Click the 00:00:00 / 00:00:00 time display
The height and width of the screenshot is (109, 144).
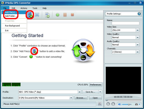pos(123,97)
